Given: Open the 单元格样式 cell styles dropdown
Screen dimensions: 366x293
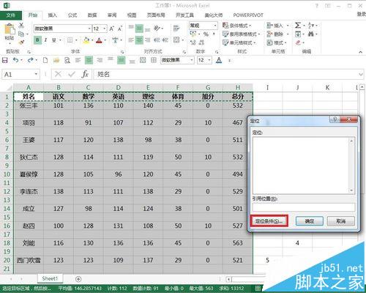Looking at the screenshot, I should (x=239, y=42).
